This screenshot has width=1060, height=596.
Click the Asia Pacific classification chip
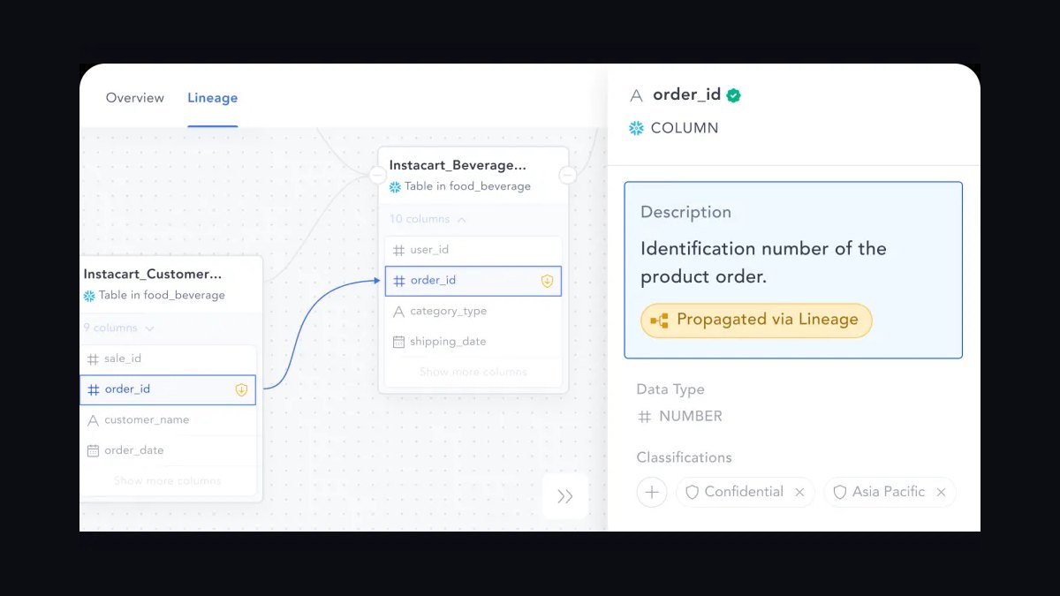(x=890, y=492)
